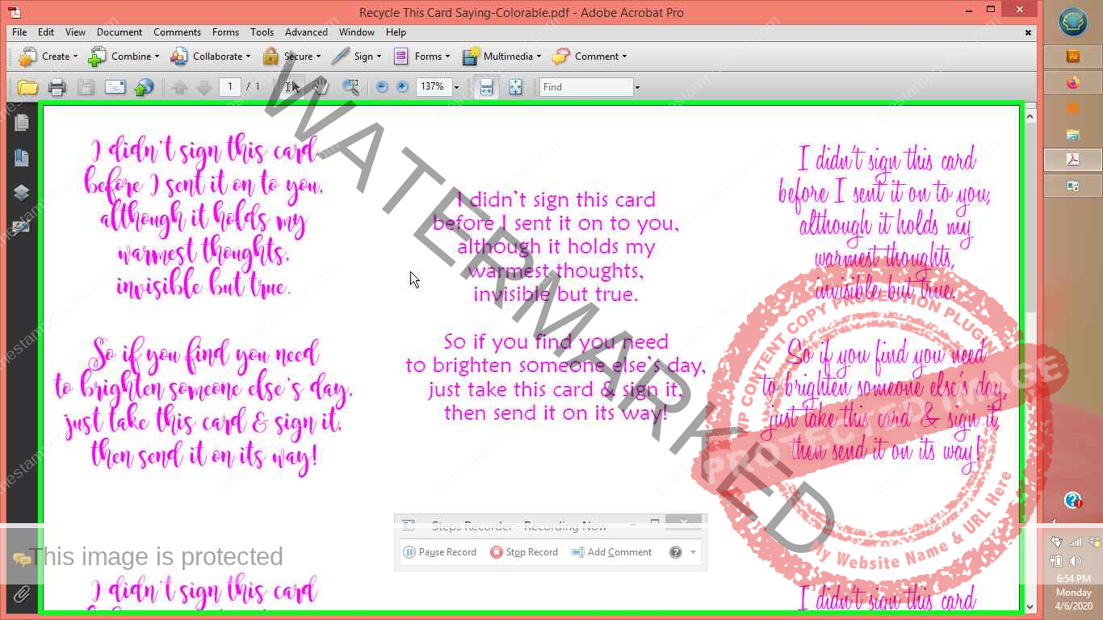Type in the Find search field
1103x620 pixels.
click(586, 86)
